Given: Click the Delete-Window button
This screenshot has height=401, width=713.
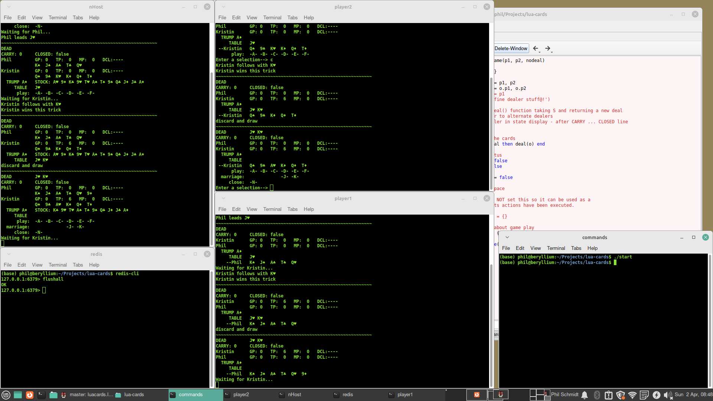Looking at the screenshot, I should (511, 48).
